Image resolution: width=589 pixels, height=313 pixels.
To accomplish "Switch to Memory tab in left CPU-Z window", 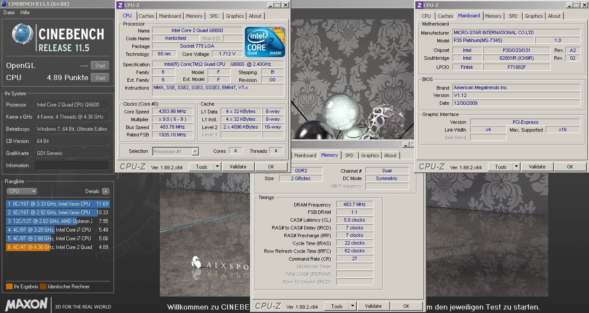I will coord(194,16).
